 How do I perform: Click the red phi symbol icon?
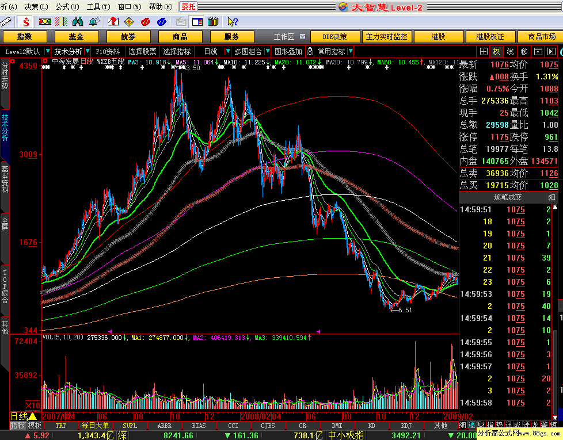pyautogui.click(x=146, y=22)
